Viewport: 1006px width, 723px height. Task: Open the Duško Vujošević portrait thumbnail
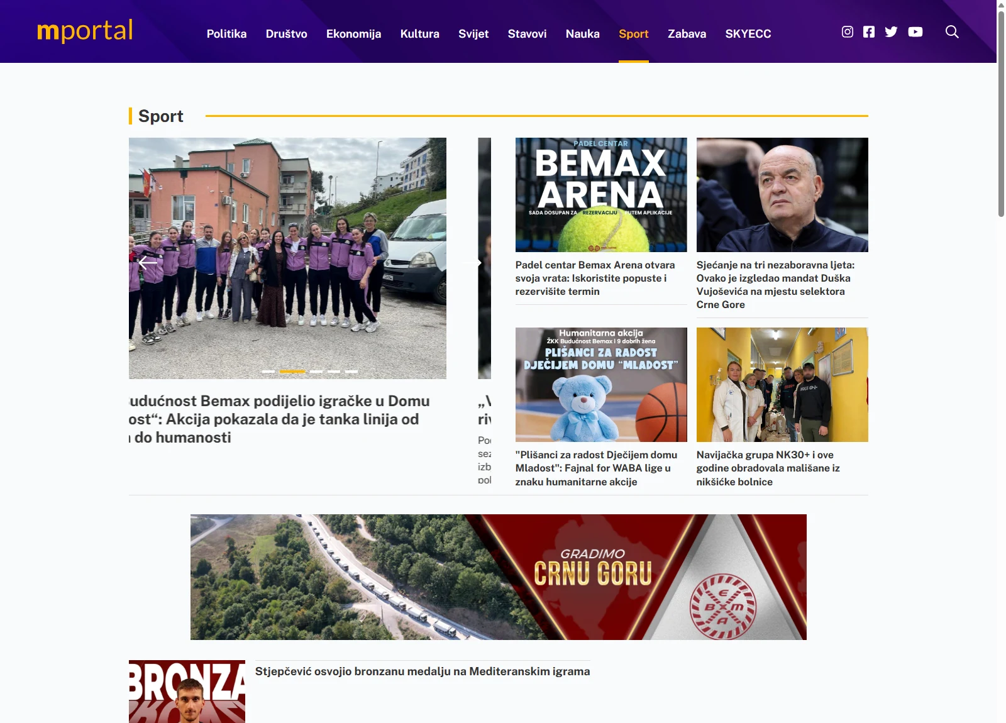click(x=782, y=195)
